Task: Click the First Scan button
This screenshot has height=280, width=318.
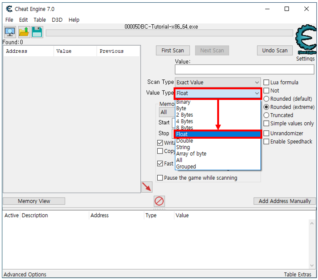Action: 173,51
